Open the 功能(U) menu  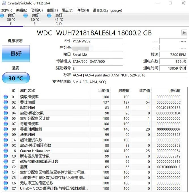tap(37, 10)
